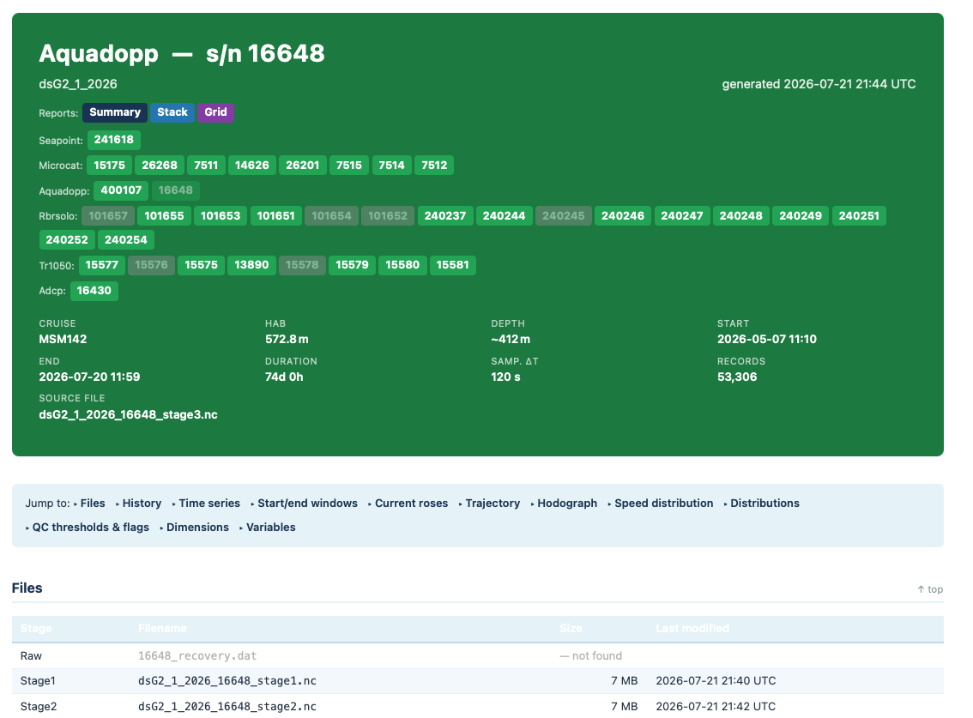973x718 pixels.
Task: Open Rbrsolo instrument 101655
Action: point(164,216)
